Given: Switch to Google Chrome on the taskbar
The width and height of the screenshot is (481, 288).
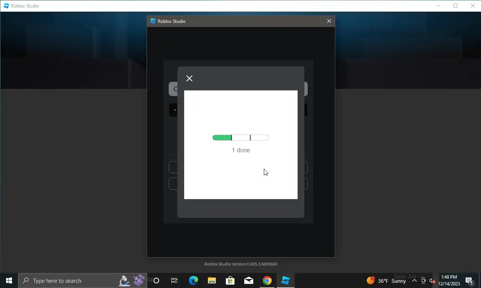Looking at the screenshot, I should coord(267,280).
